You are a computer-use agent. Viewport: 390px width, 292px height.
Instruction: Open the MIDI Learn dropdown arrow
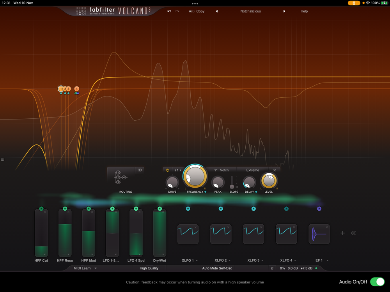pos(96,268)
